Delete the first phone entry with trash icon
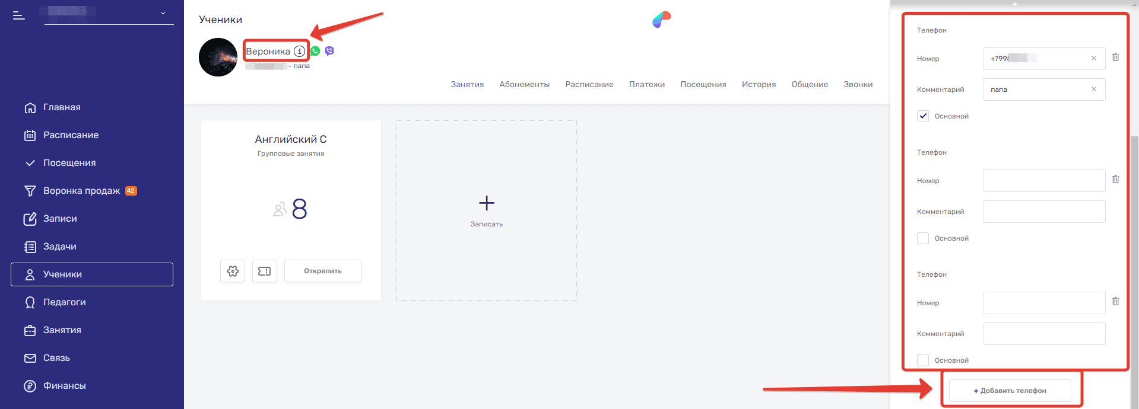The width and height of the screenshot is (1139, 409). [x=1115, y=57]
